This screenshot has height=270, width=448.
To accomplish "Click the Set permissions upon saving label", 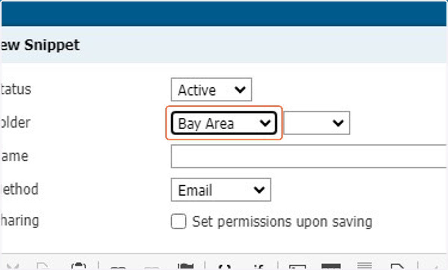I will (x=282, y=222).
